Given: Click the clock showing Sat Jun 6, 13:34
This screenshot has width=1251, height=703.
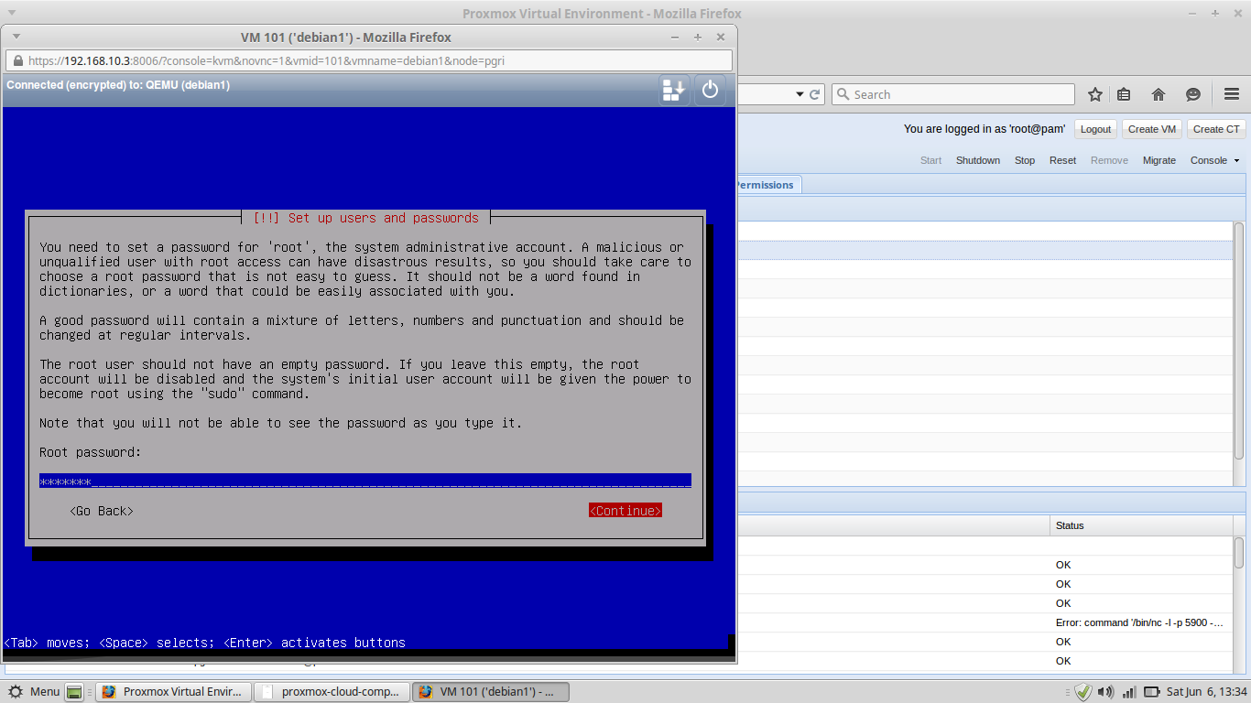Looking at the screenshot, I should tap(1205, 692).
